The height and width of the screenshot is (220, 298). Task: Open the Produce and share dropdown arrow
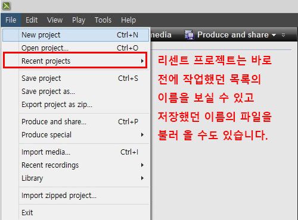click(x=274, y=35)
